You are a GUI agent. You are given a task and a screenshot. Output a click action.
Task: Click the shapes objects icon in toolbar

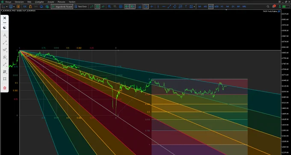point(191,6)
